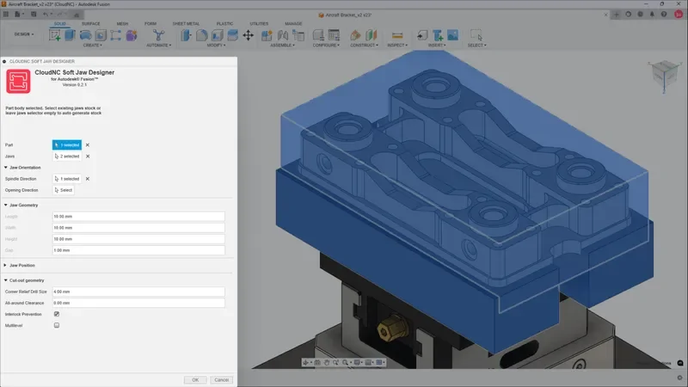
Task: Click the Aircraft Bracket_v2 document tab
Action: [346, 15]
